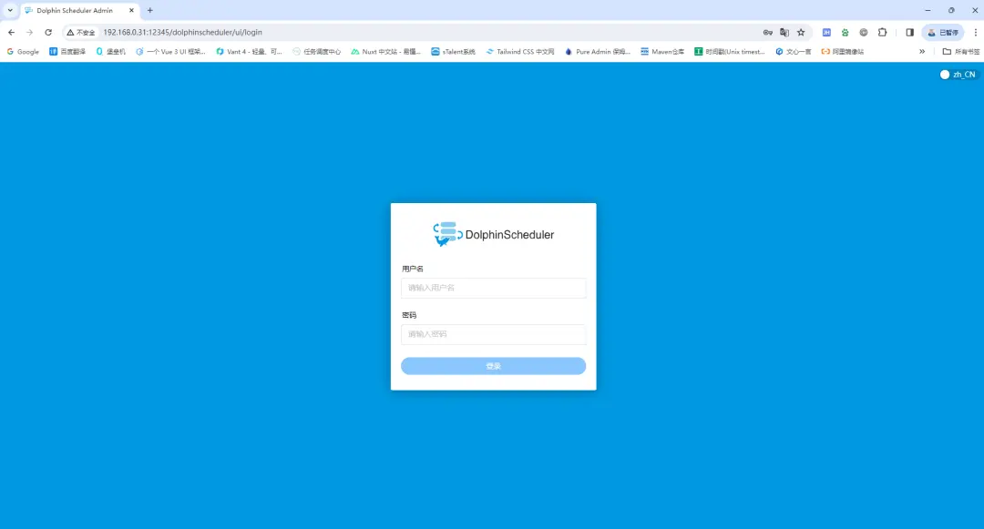
Task: Toggle the zh_CN language switch
Action: pyautogui.click(x=958, y=75)
